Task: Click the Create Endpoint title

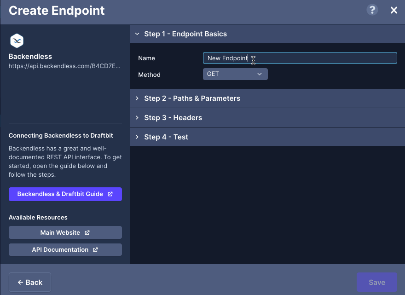Action: (57, 11)
